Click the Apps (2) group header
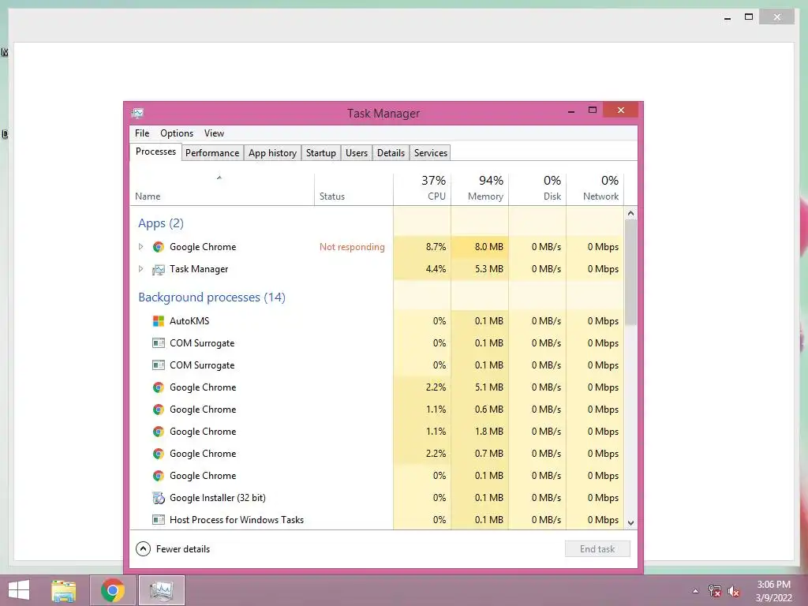This screenshot has width=808, height=606. pyautogui.click(x=161, y=223)
